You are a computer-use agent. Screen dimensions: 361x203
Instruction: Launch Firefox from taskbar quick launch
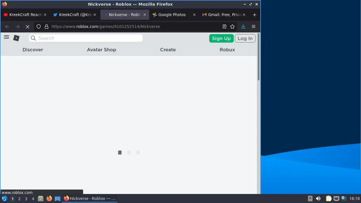point(49,198)
